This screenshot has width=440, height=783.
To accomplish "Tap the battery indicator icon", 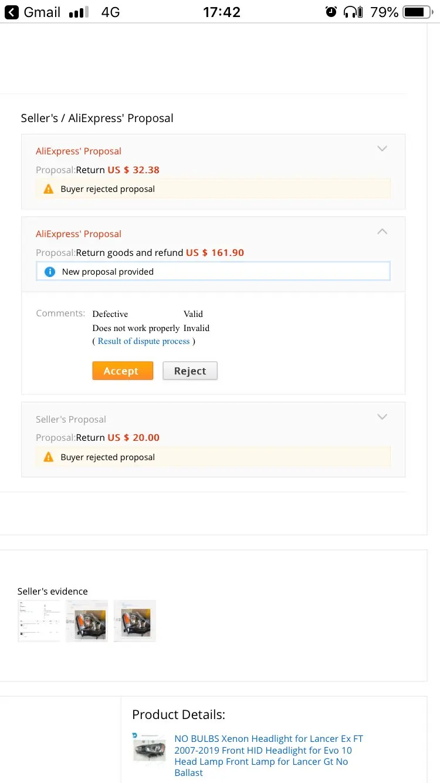I will pos(418,12).
